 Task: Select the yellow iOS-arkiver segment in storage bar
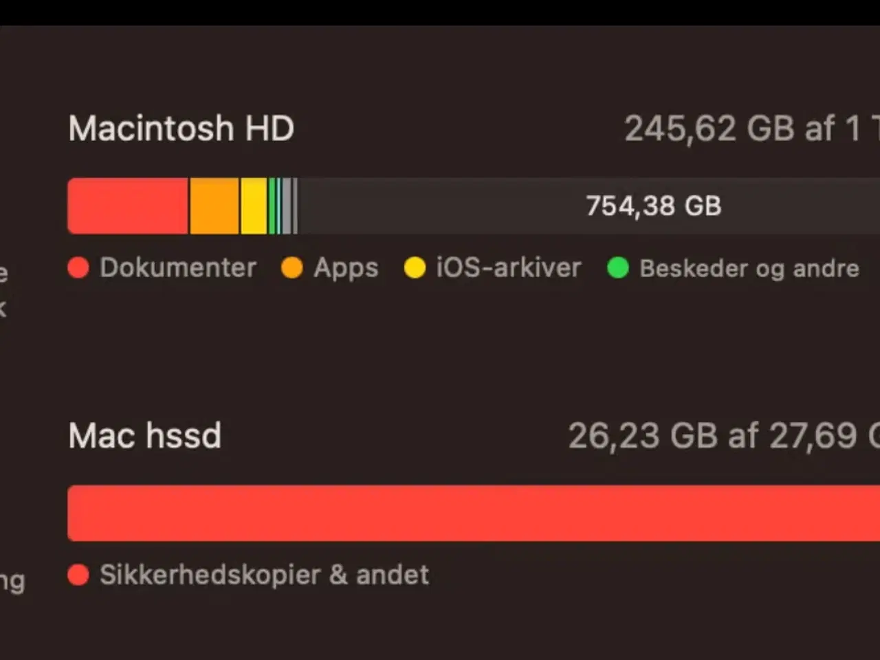[x=254, y=206]
